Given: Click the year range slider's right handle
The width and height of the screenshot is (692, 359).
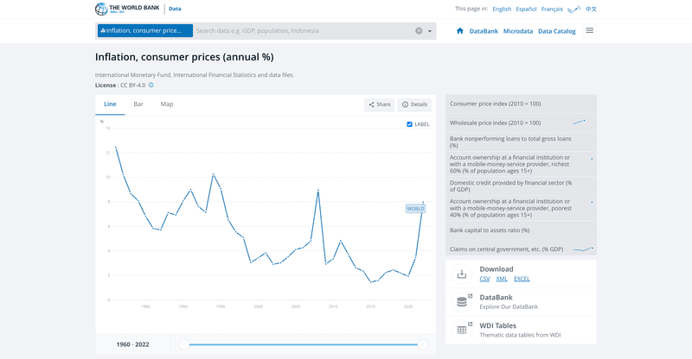Looking at the screenshot, I should click(x=422, y=344).
